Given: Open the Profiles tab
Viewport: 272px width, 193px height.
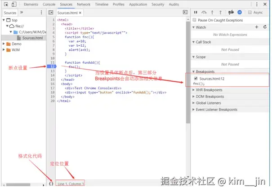Looking at the screenshot, I should tap(119, 4).
